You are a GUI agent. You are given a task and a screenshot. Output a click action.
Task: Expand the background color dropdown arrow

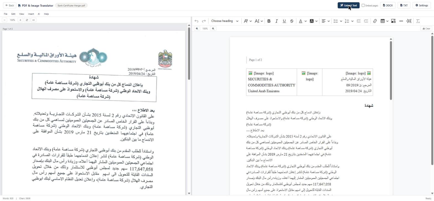316,21
